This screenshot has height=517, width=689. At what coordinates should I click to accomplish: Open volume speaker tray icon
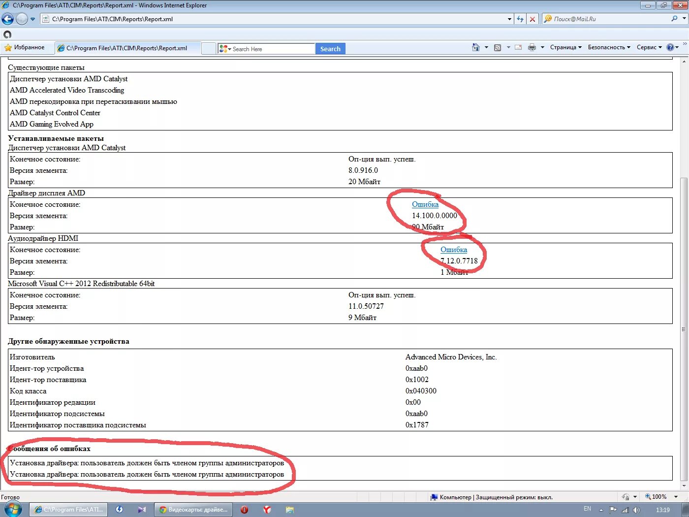click(x=636, y=510)
